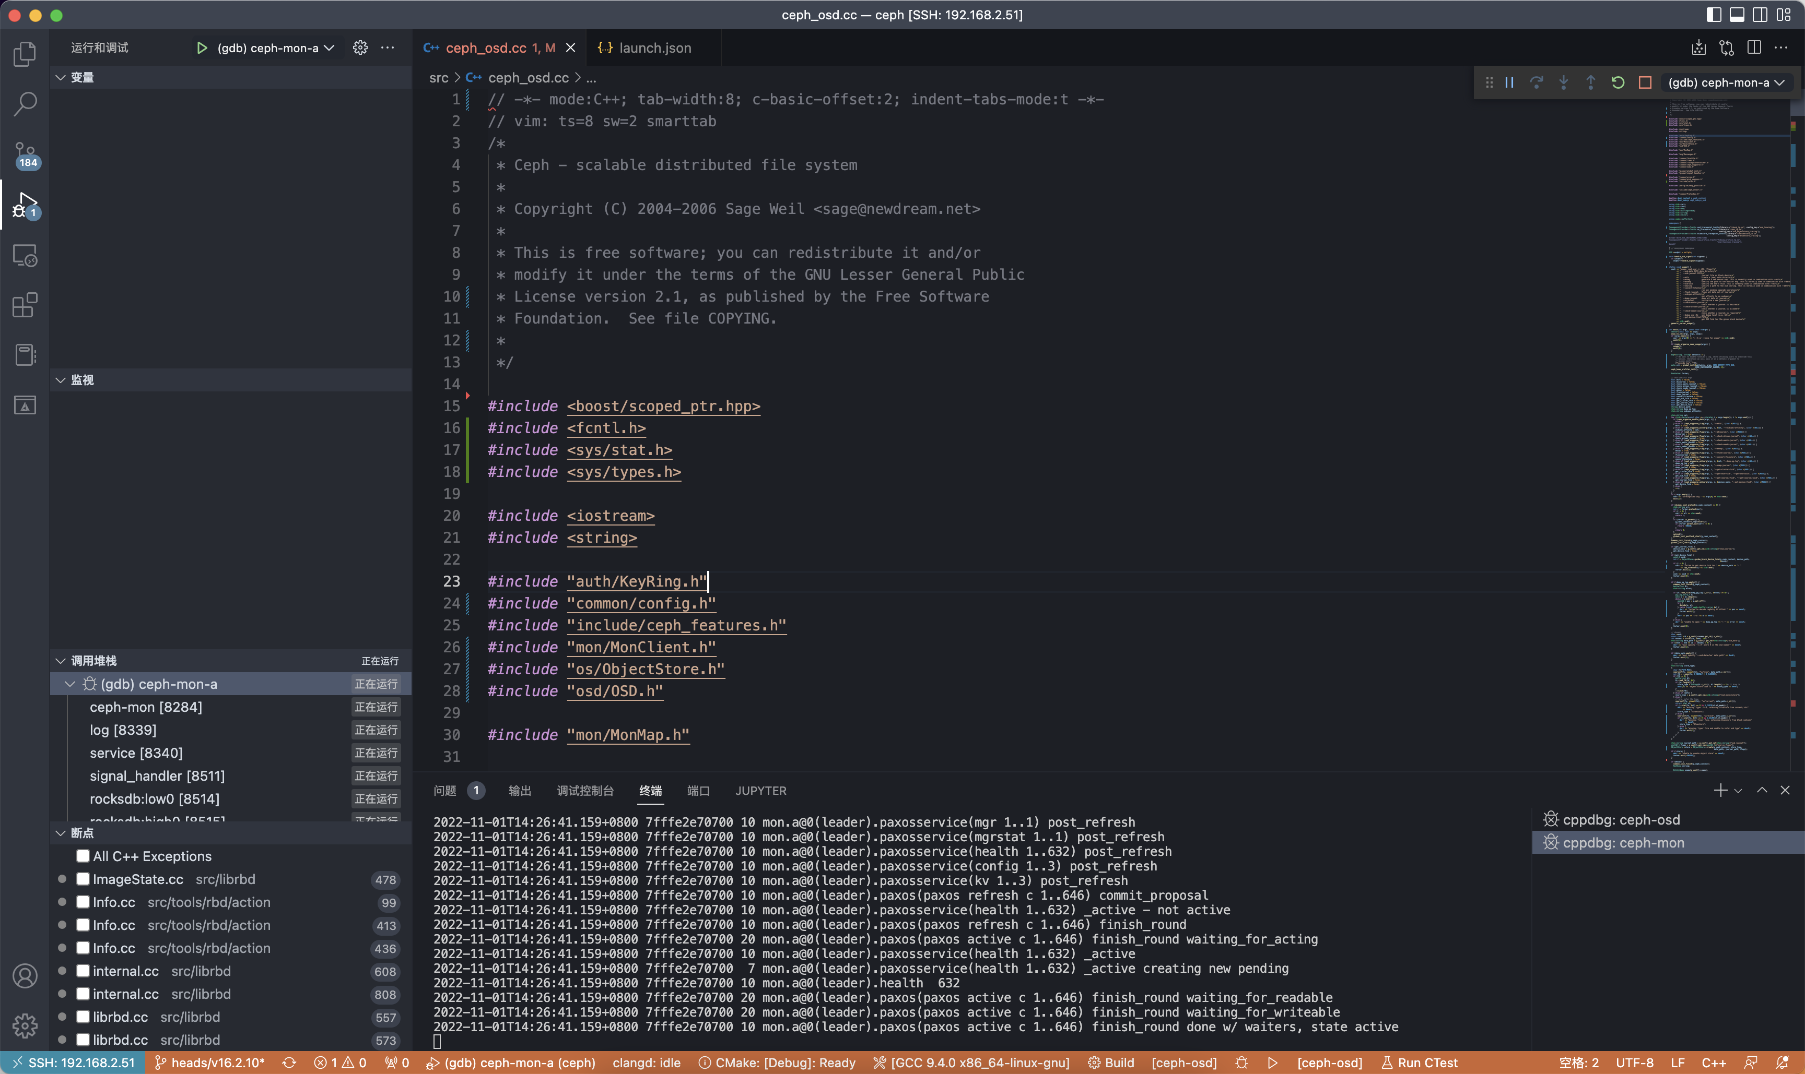
Task: Open Remote Explorer in the activity bar
Action: (x=25, y=256)
